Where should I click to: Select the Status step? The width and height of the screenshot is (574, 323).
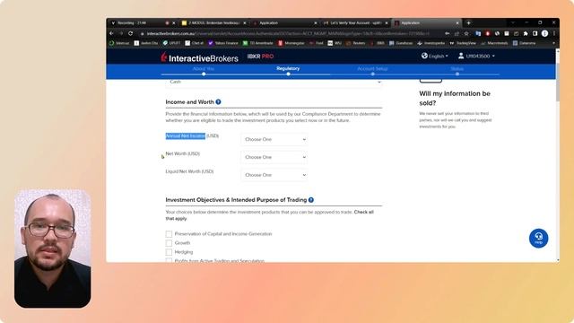click(x=457, y=68)
